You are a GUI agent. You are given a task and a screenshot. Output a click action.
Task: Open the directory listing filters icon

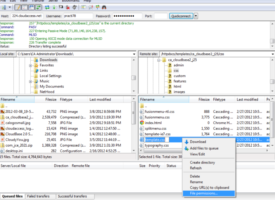(84, 7)
